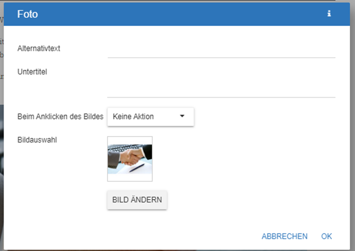
Task: Click the dropdown arrow beside Keine Aktion
Action: pyautogui.click(x=182, y=116)
